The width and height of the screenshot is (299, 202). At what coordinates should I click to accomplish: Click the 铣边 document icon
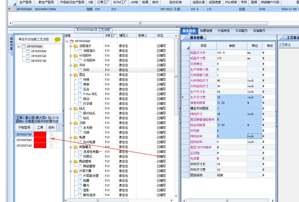(x=80, y=99)
